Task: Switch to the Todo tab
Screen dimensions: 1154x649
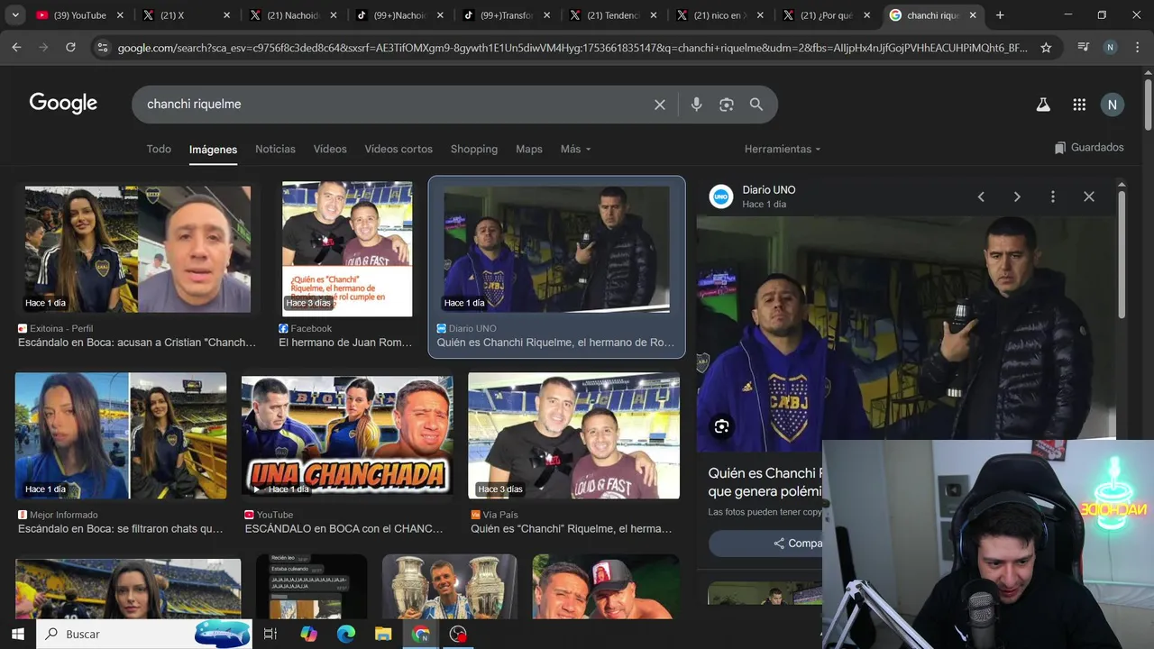Action: tap(159, 149)
